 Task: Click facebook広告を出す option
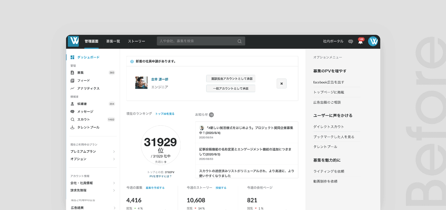[x=329, y=82]
